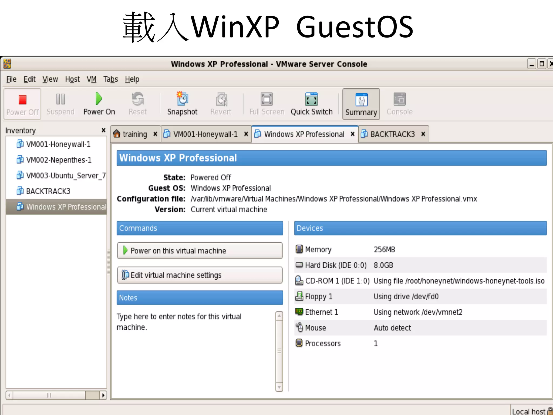The width and height of the screenshot is (553, 415).
Task: Close the VM001-Honeywall-1 tab
Action: pyautogui.click(x=246, y=134)
